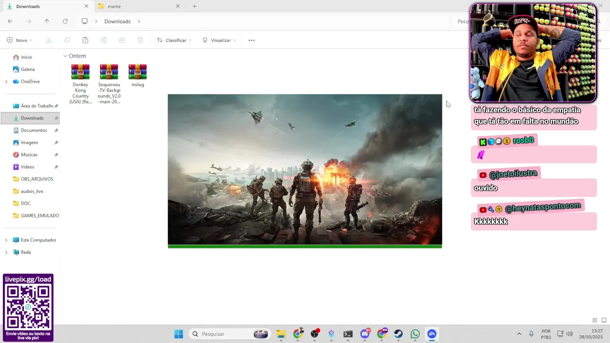
Task: Create new item with Novo button
Action: click(x=20, y=40)
